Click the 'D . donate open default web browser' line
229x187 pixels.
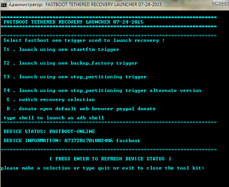click(81, 109)
